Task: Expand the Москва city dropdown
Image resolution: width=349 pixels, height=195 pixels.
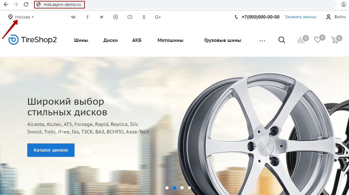Action: pyautogui.click(x=24, y=17)
